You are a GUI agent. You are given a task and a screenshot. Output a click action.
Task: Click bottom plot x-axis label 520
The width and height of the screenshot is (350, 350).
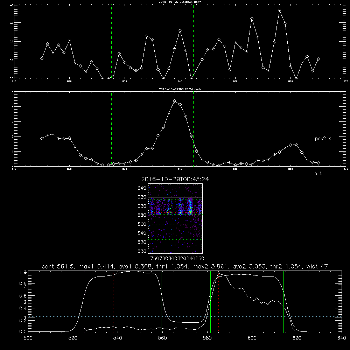[x=73, y=338]
